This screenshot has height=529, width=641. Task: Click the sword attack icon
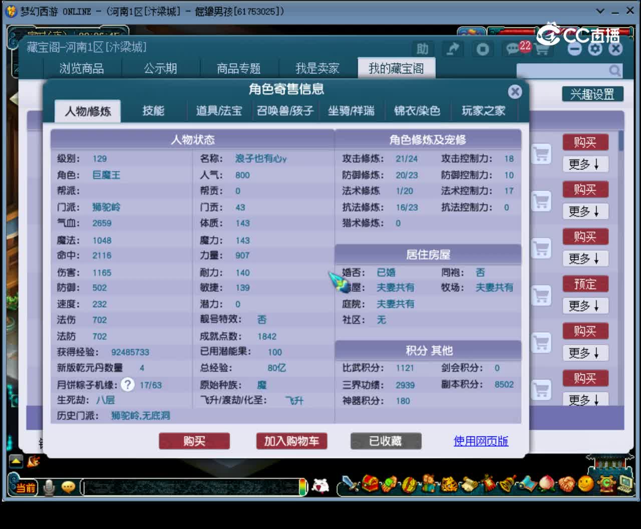click(349, 484)
